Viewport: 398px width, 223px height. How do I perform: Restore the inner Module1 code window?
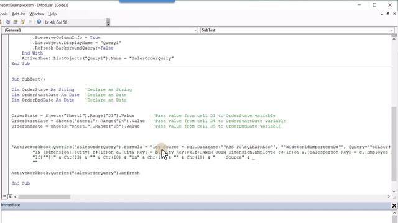pyautogui.click(x=387, y=14)
